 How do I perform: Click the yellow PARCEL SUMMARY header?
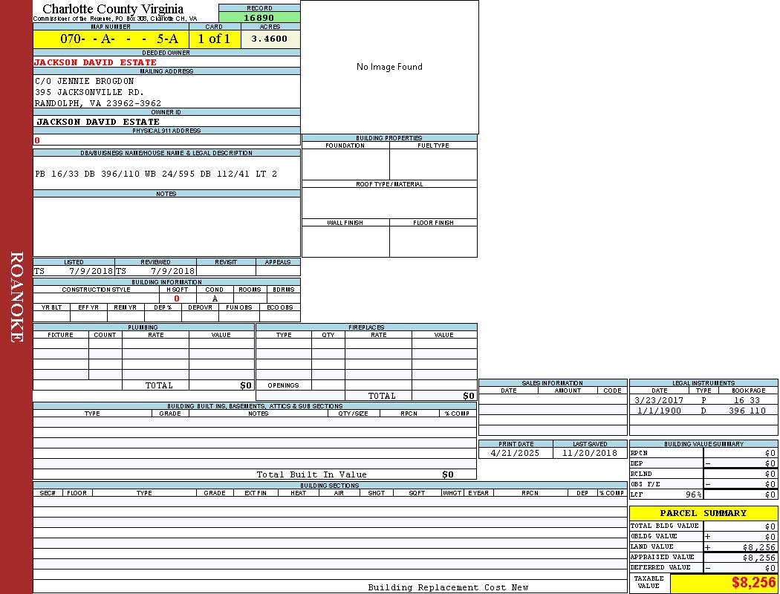[703, 513]
